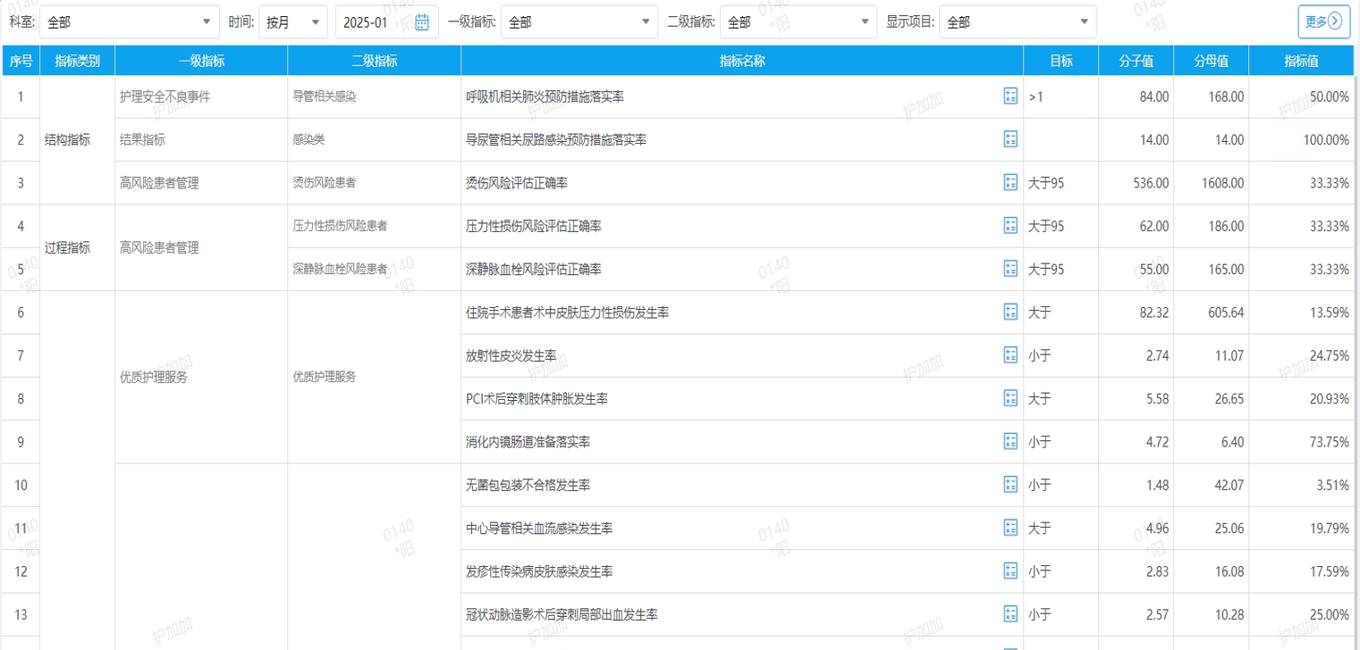Open the detail icon for 压力性损伤风险评估正确率

pyautogui.click(x=1010, y=226)
